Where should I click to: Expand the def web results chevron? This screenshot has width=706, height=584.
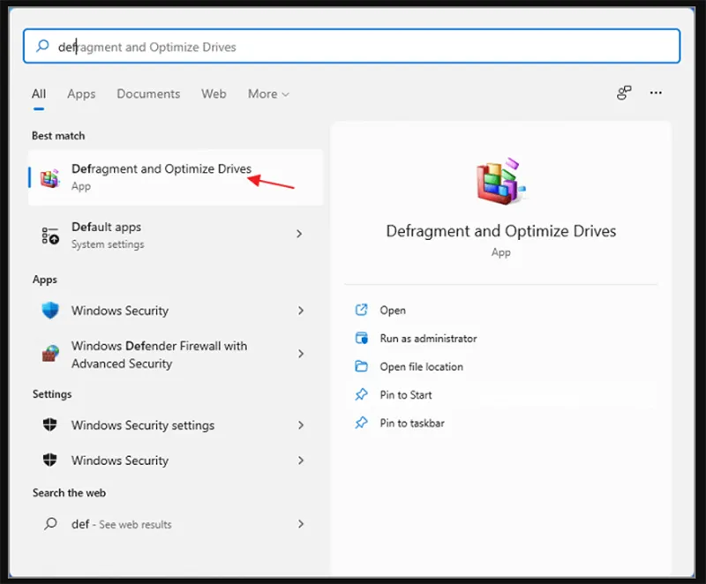(300, 524)
